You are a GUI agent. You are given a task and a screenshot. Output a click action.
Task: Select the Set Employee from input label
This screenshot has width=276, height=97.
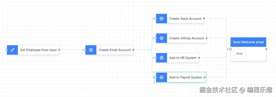(38, 50)
